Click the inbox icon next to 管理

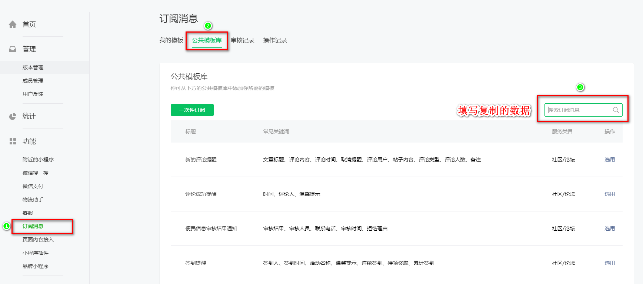(x=13, y=49)
